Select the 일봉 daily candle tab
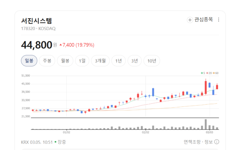The image size is (233, 150). click(x=29, y=61)
